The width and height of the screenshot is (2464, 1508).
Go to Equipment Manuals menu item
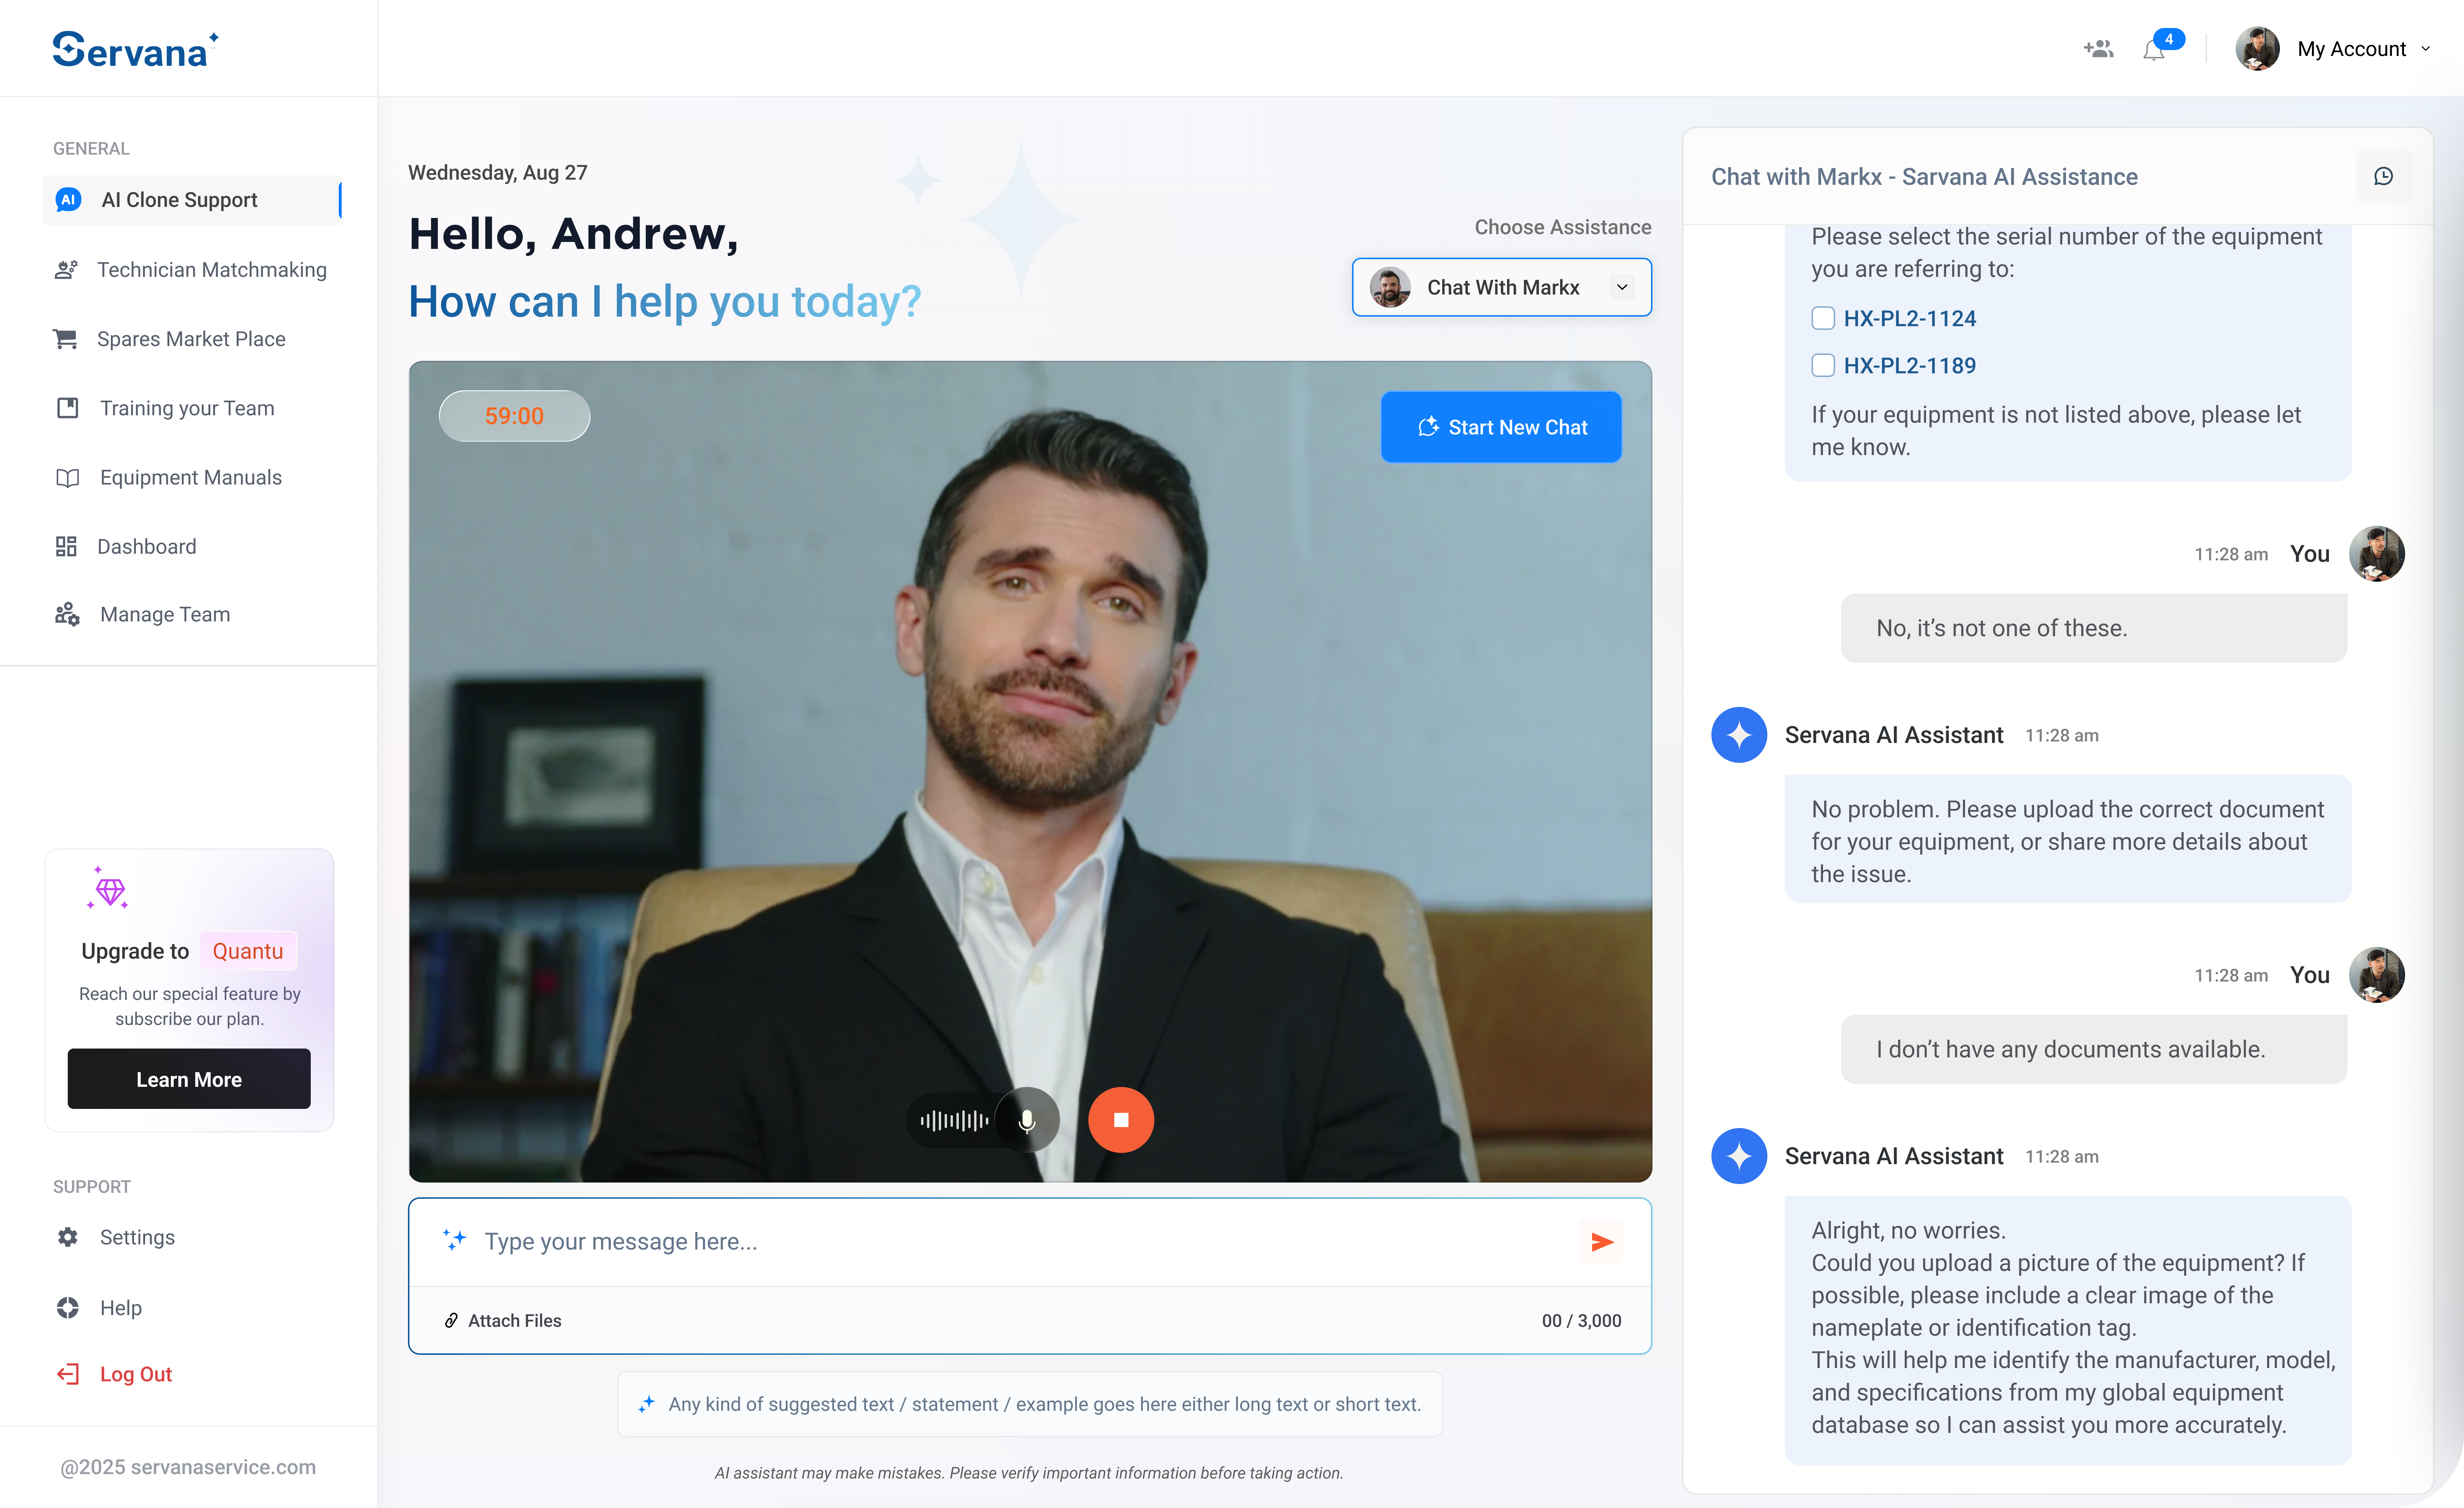(x=190, y=477)
